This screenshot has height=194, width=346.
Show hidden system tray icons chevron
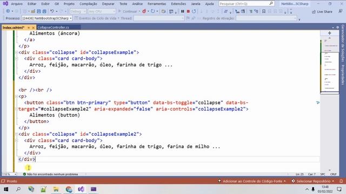click(x=307, y=189)
